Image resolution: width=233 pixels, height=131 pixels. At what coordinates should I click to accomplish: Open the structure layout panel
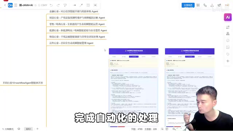point(228,34)
